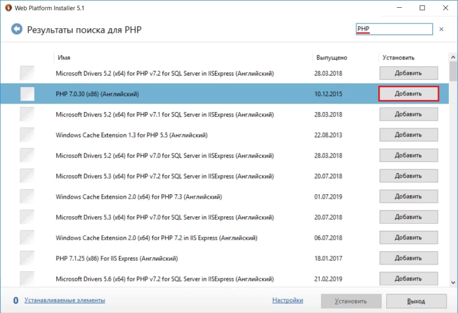Image resolution: width=458 pixels, height=313 pixels.
Task: Click icon of Drivers 5.3 PHP v7.2 row
Action: 27,176
